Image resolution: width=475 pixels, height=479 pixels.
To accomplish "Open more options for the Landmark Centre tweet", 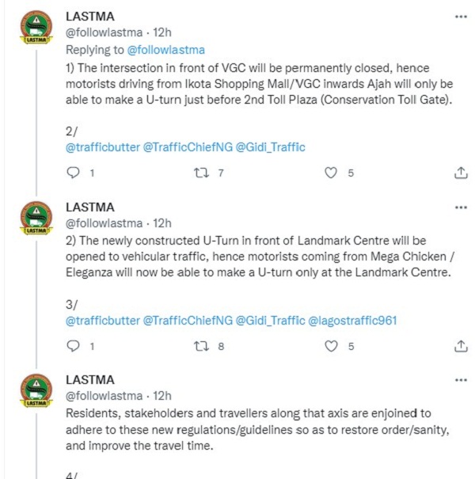I will pyautogui.click(x=461, y=207).
